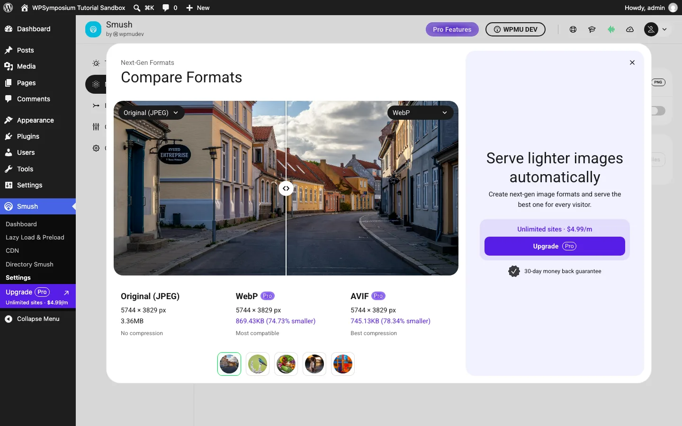Open the life-ring support icon in header

click(x=573, y=29)
